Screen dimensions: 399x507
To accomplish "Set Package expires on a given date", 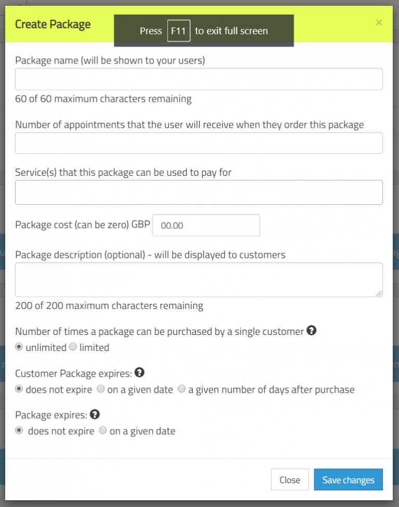I will point(102,430).
